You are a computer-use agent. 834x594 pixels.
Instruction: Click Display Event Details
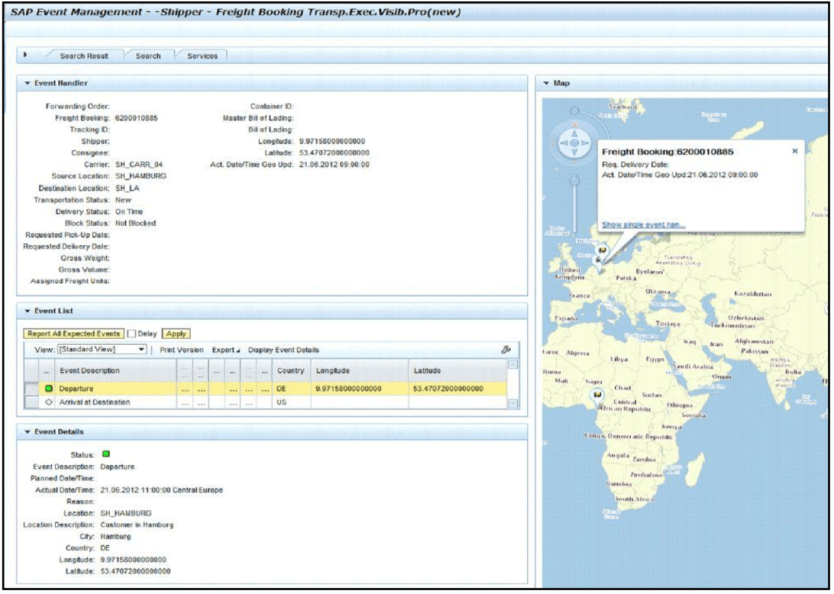click(284, 350)
